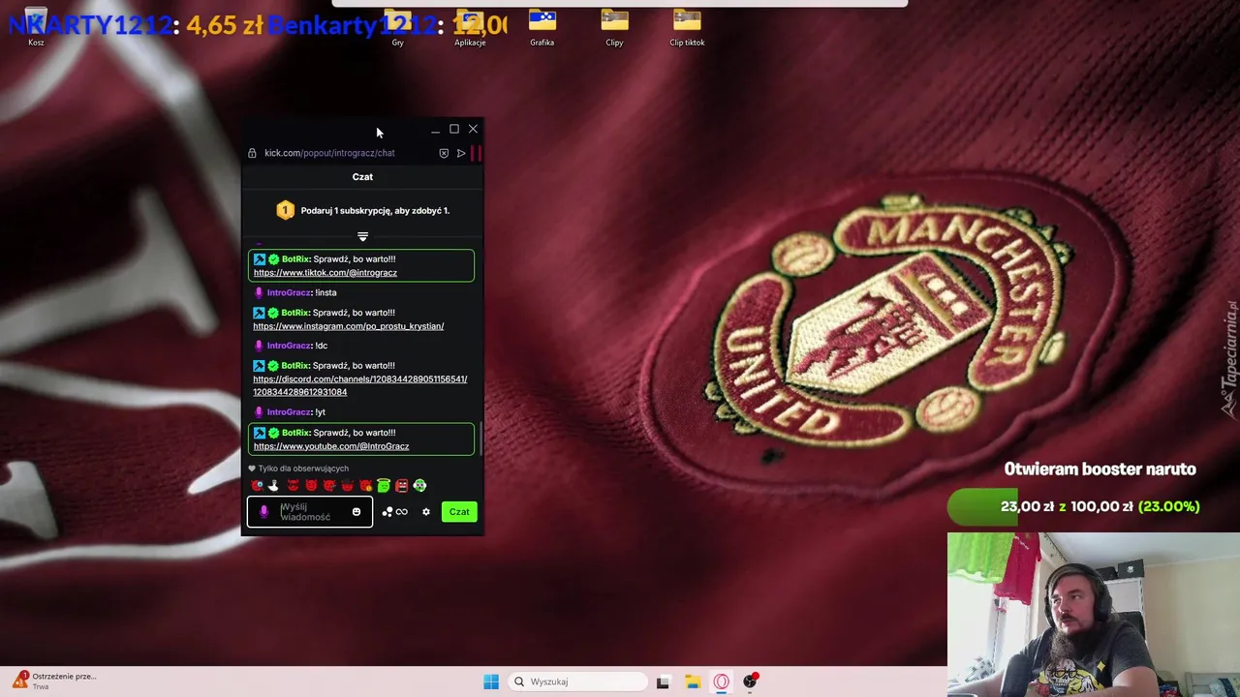Click the verified badge on the youtube message
This screenshot has width=1240, height=697.
click(x=274, y=433)
